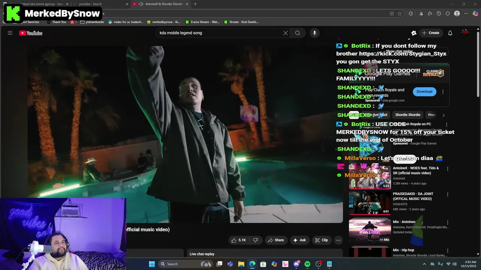Go to YouTube home via logo
This screenshot has height=270, width=481.
click(31, 33)
